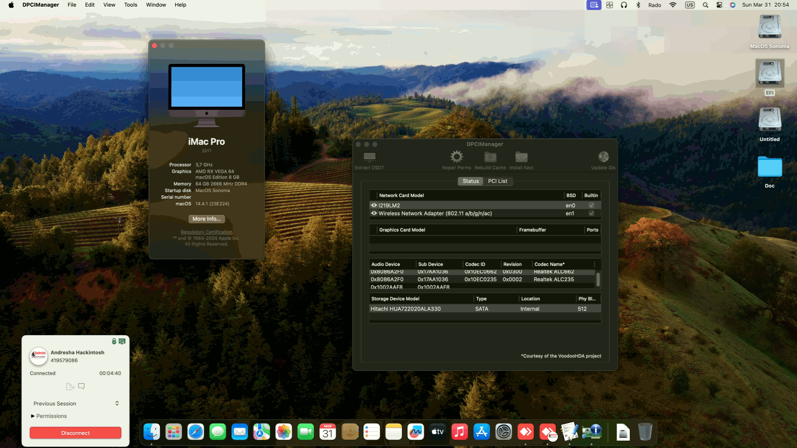Click the Codec ID column header

click(475, 264)
